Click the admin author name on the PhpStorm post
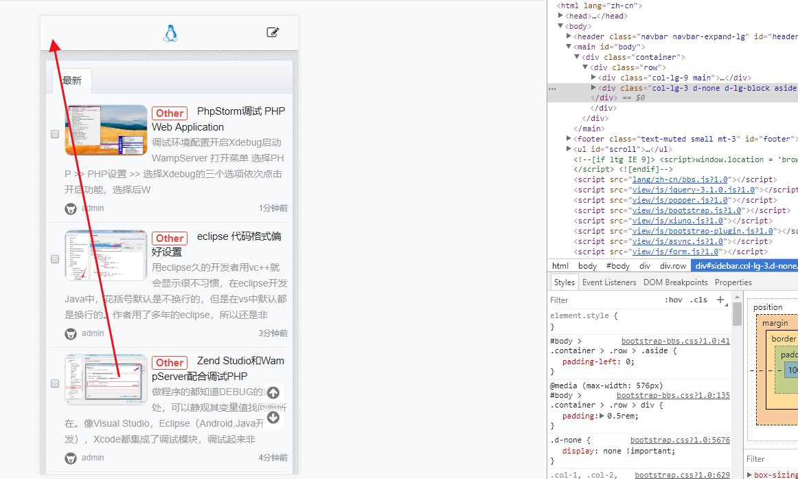The height and width of the screenshot is (479, 798). [x=93, y=208]
